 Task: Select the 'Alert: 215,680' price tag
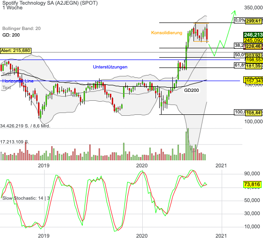15,51
